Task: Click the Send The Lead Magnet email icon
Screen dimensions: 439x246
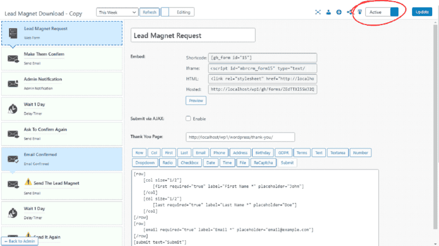Action: 13,184
